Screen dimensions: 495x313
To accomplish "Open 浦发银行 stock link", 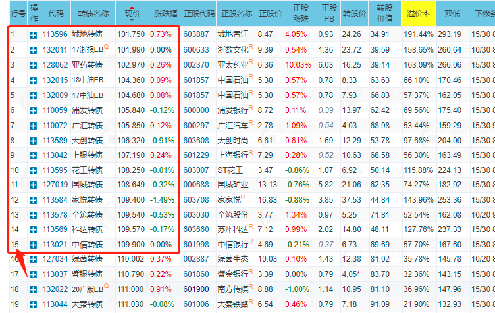I will pos(233,110).
